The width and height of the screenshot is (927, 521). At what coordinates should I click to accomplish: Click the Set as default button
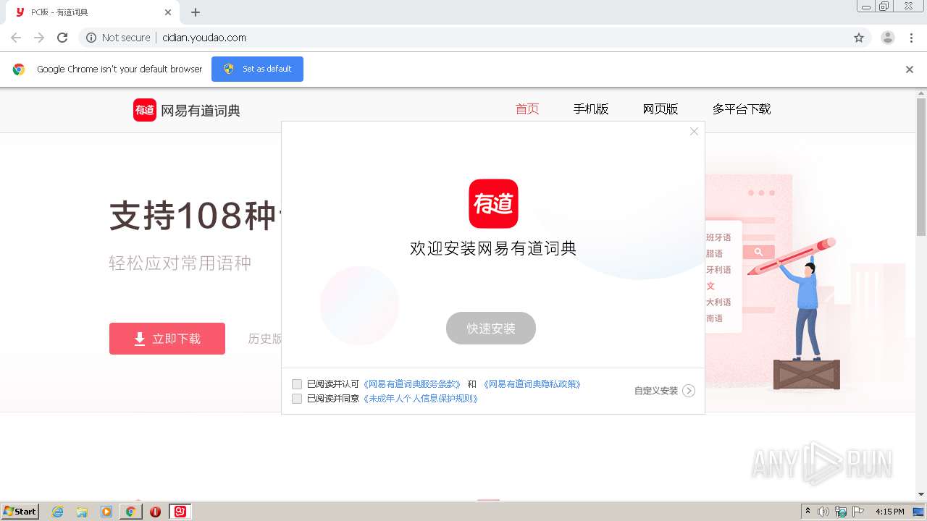257,69
